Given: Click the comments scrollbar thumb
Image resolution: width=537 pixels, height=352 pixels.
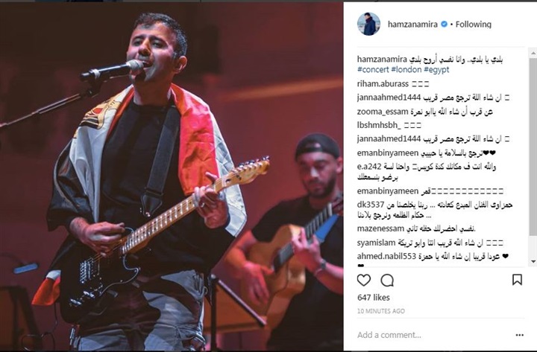Looking at the screenshot, I should pos(533,147).
